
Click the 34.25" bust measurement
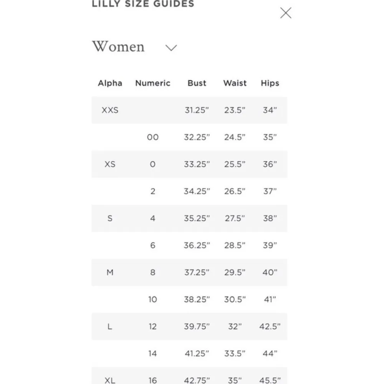pyautogui.click(x=197, y=191)
